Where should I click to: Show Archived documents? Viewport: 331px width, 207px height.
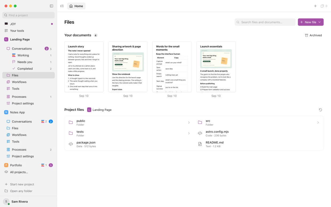313,35
